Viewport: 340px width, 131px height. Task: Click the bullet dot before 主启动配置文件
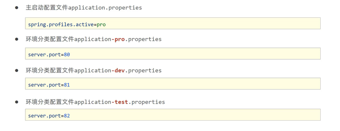tap(17, 8)
